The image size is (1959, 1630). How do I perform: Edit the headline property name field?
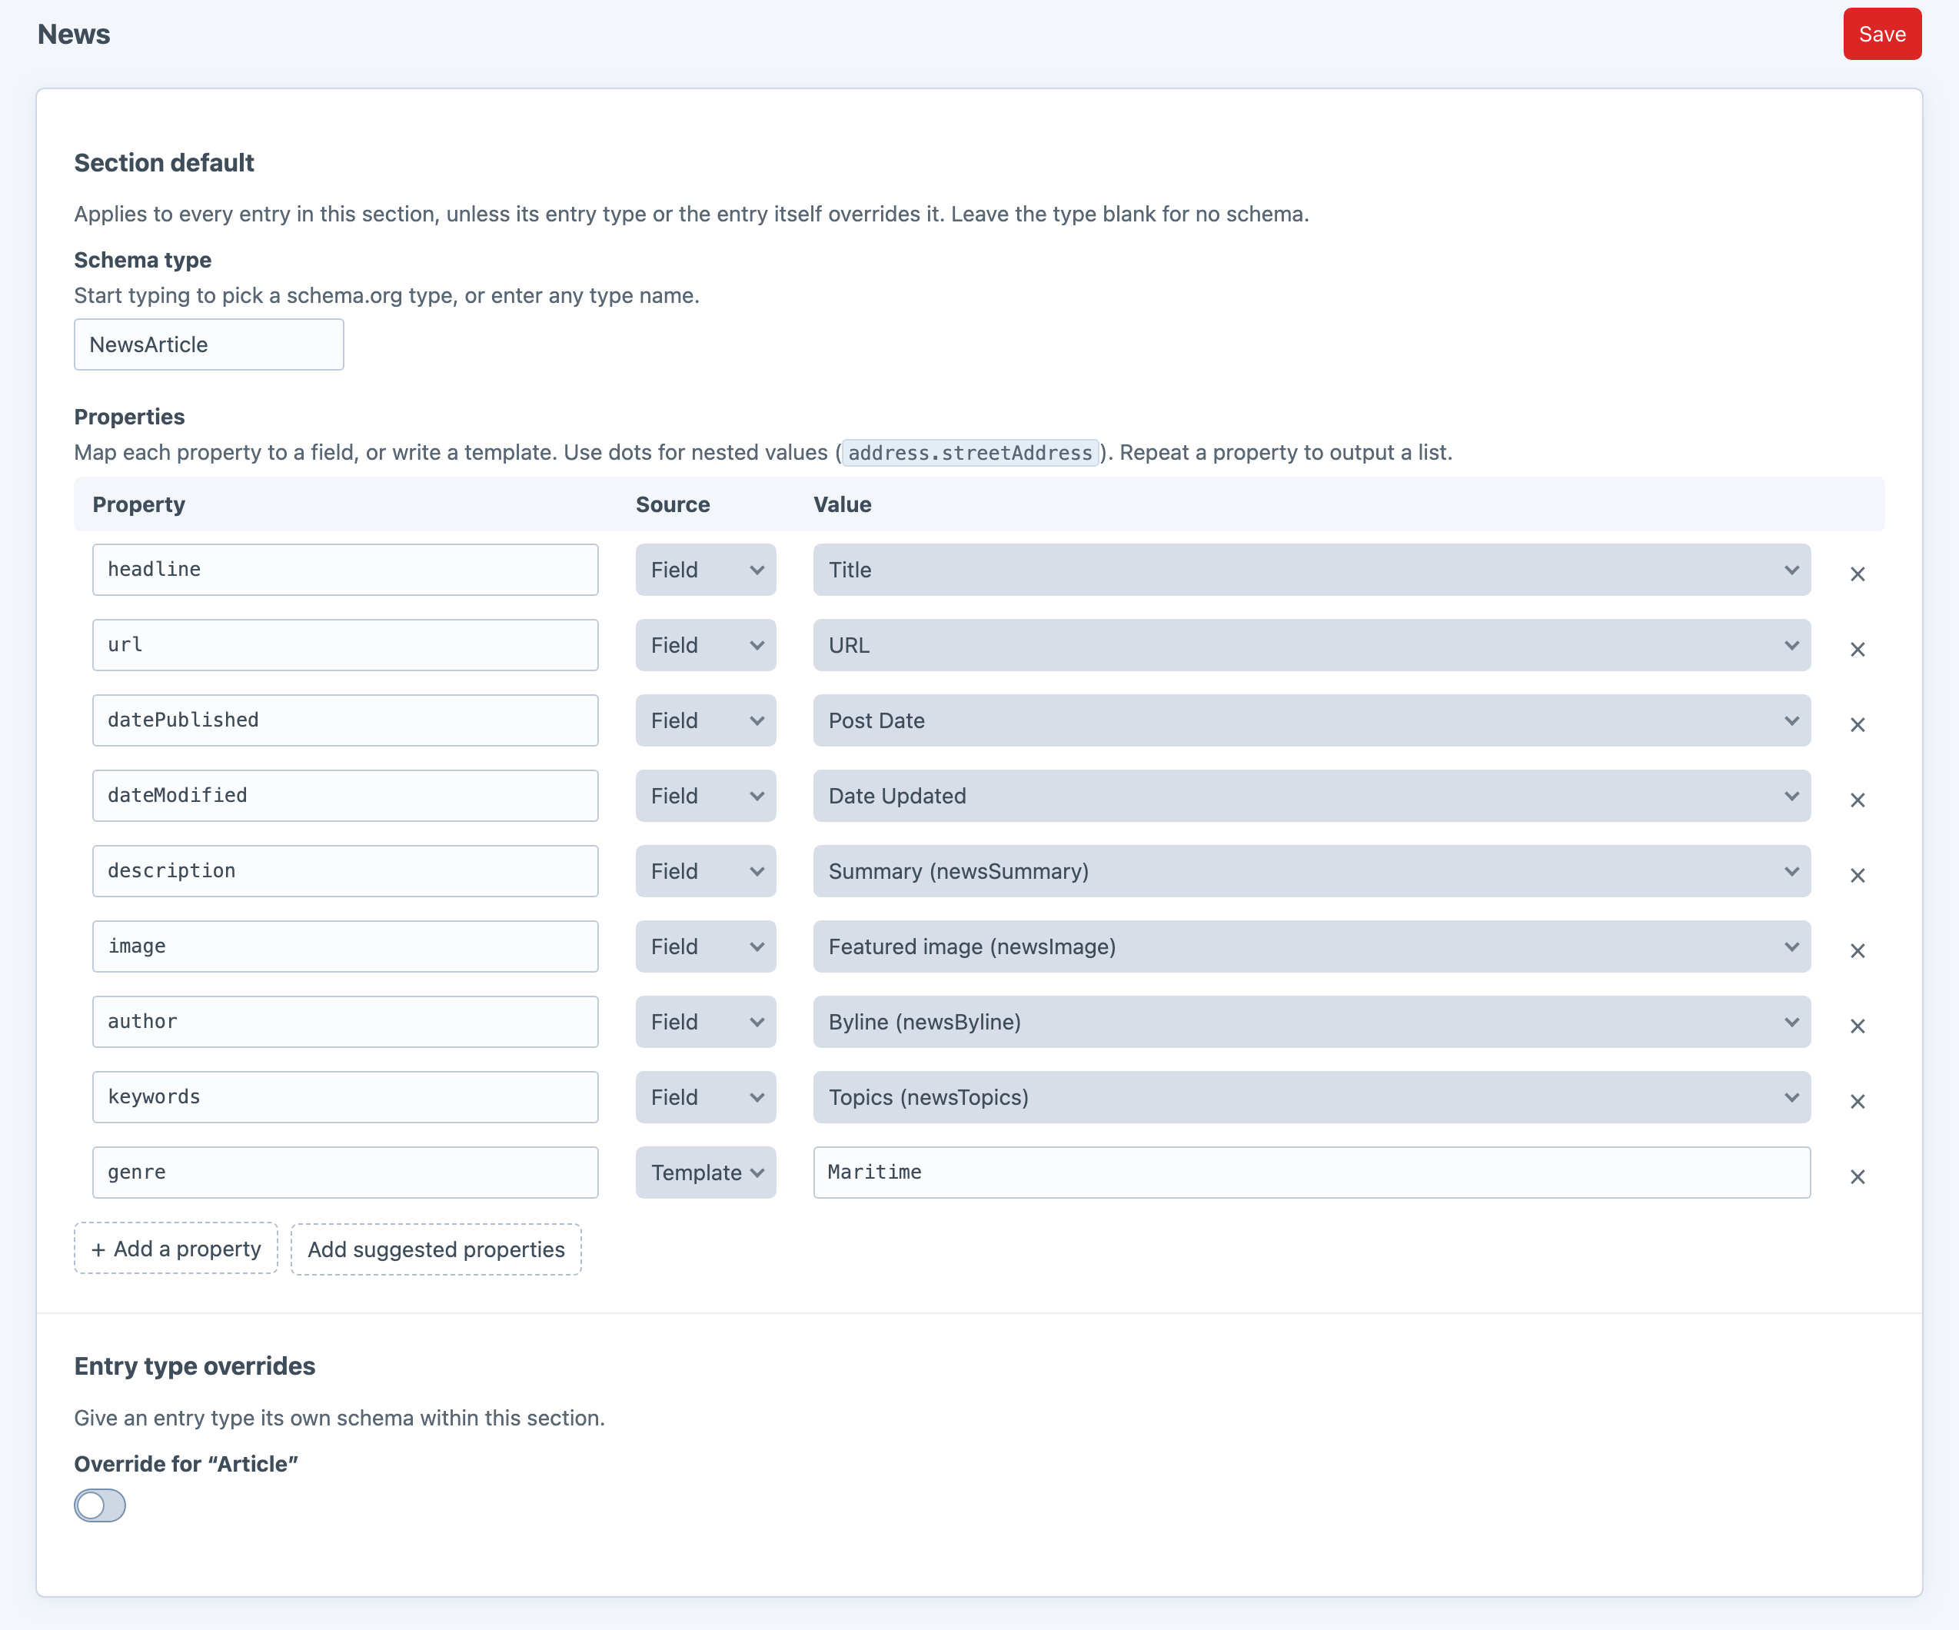345,570
